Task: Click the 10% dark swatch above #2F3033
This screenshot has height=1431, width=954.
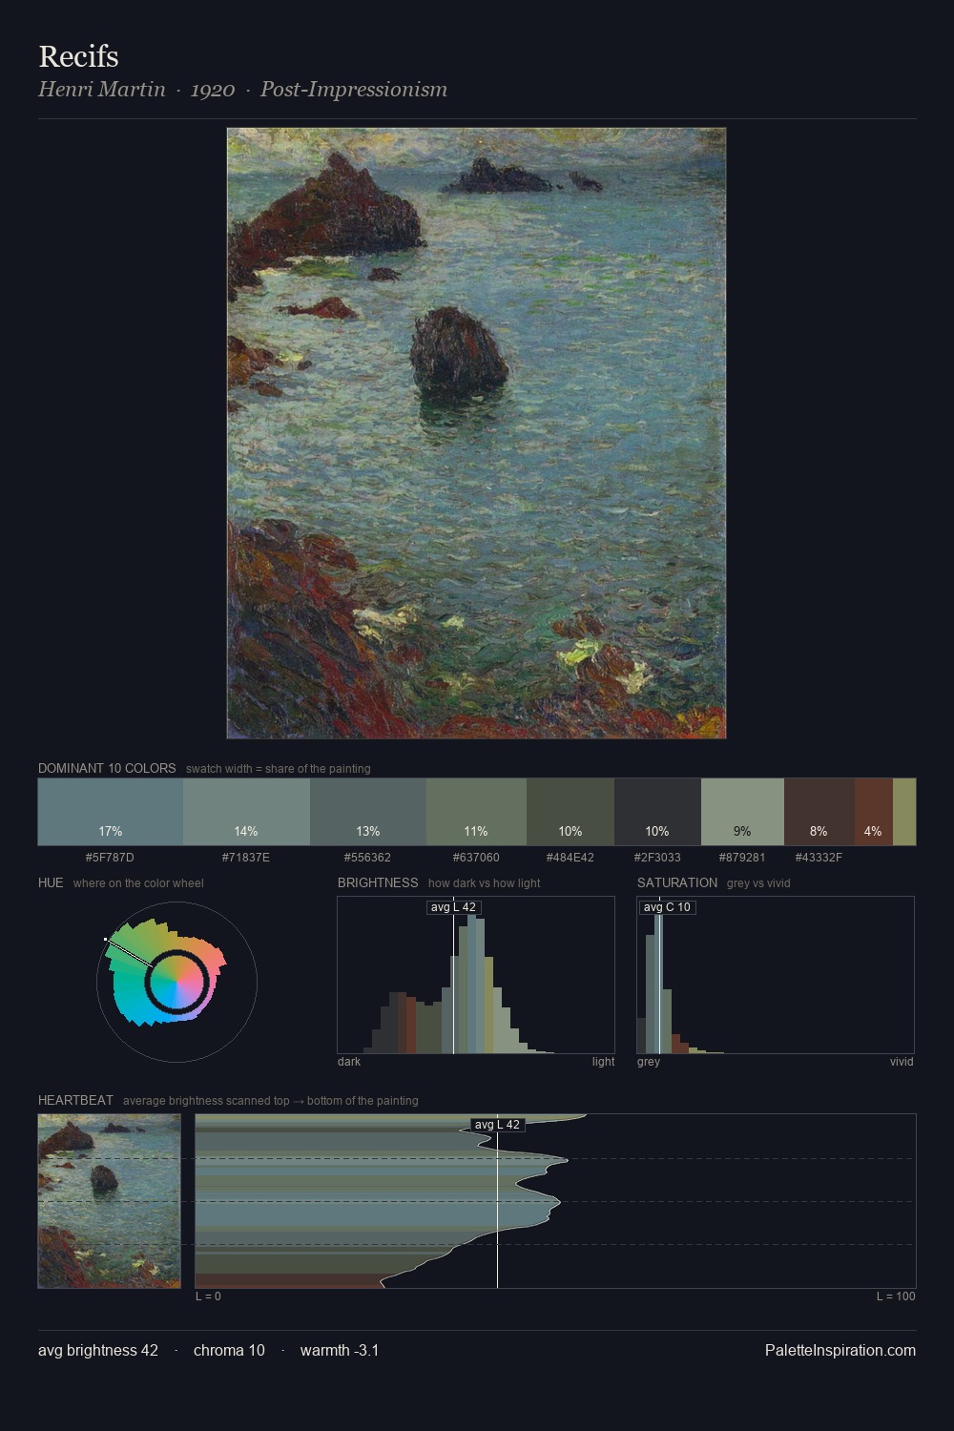Action: pos(657,812)
